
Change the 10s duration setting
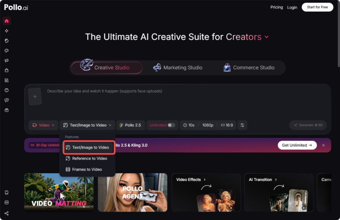(189, 125)
